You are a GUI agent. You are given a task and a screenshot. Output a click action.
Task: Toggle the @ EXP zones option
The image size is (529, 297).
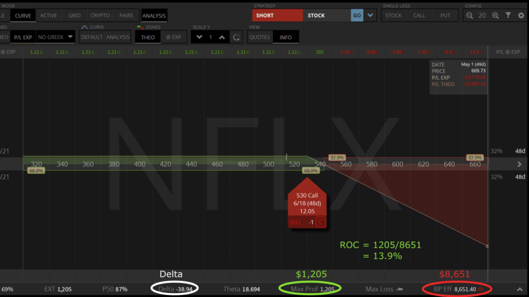pyautogui.click(x=173, y=37)
